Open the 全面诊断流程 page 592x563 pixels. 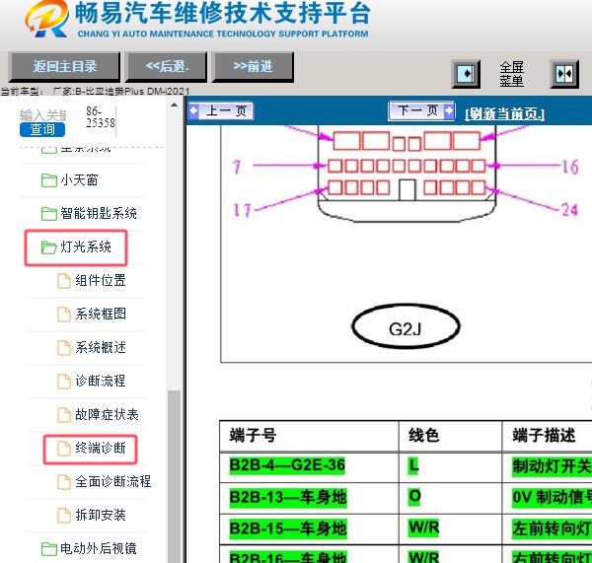tap(113, 481)
